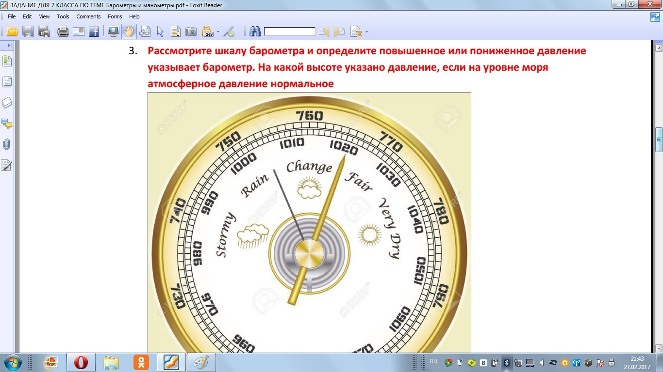The width and height of the screenshot is (663, 372).
Task: Open the Comments menu
Action: pyautogui.click(x=88, y=16)
